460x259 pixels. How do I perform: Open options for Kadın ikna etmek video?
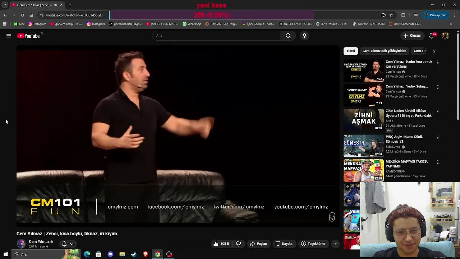tap(438, 62)
